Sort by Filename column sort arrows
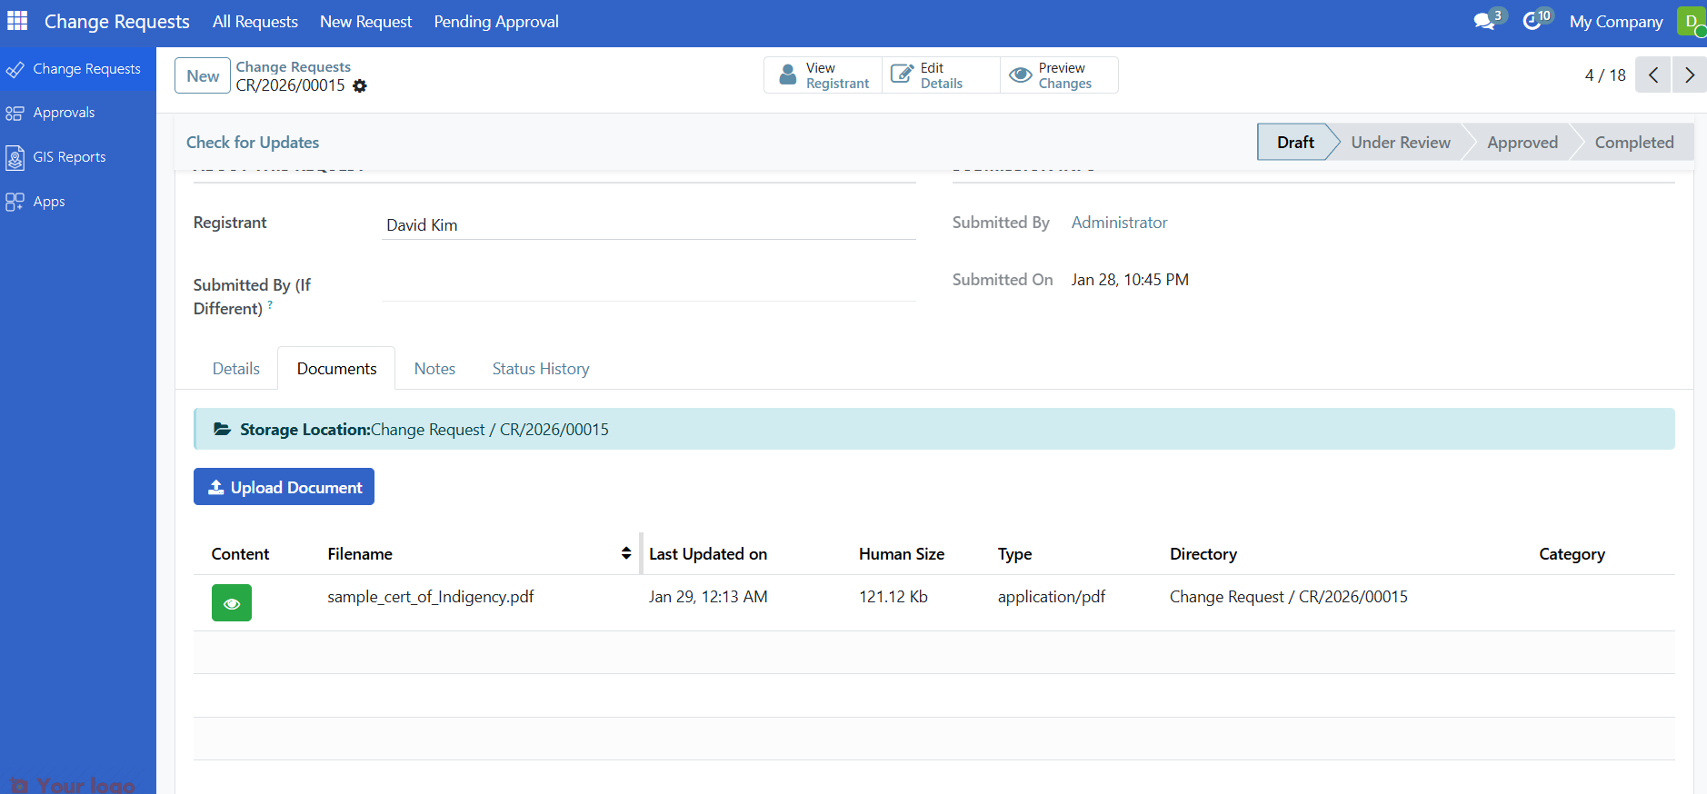The width and height of the screenshot is (1707, 794). [626, 553]
